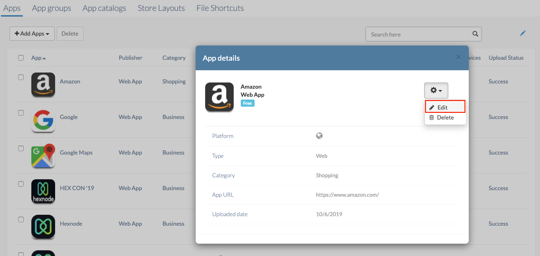Click the Google Maps app icon
This screenshot has width=540, height=256.
[43, 155]
